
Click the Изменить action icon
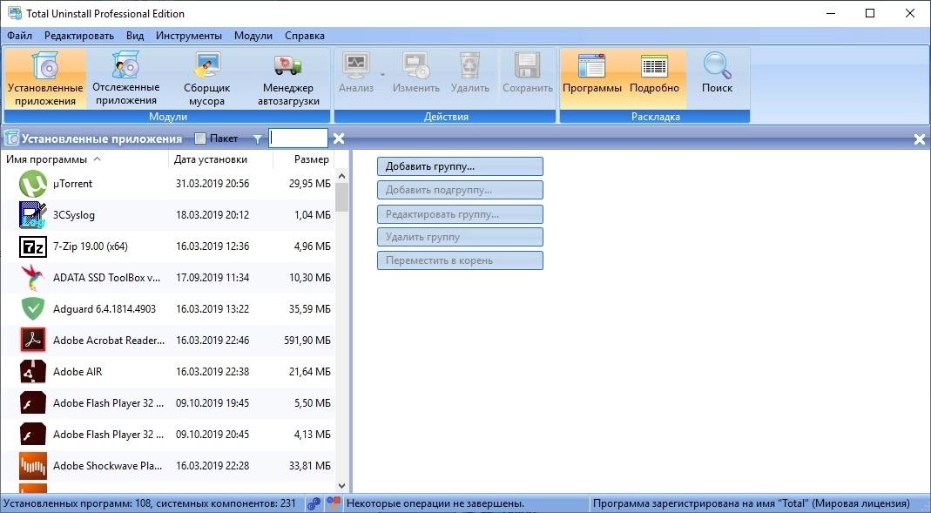416,65
